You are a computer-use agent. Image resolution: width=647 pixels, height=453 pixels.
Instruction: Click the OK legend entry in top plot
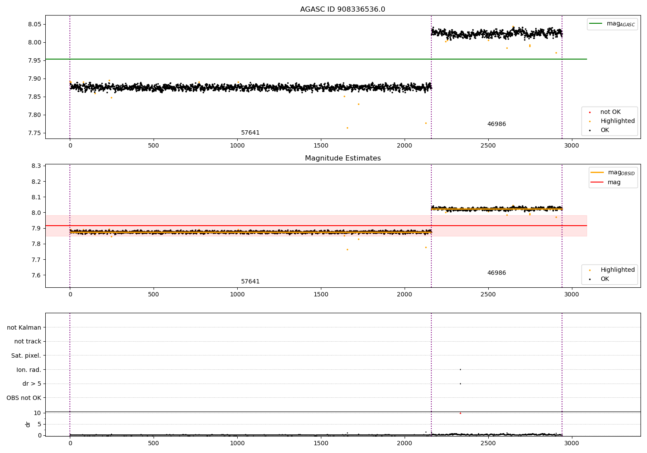[599, 130]
